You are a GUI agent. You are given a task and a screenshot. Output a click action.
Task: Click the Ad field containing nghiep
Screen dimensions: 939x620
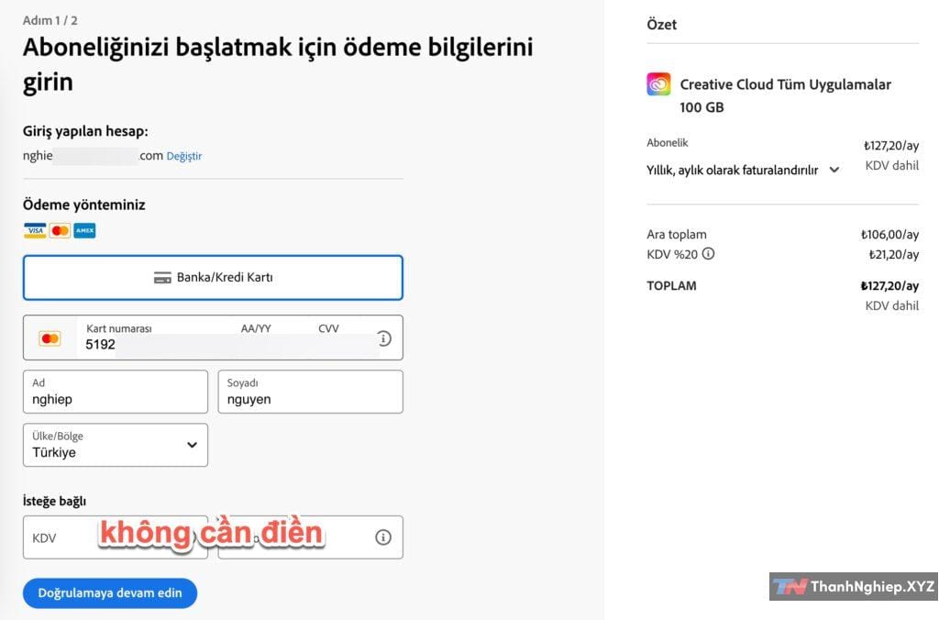[116, 392]
